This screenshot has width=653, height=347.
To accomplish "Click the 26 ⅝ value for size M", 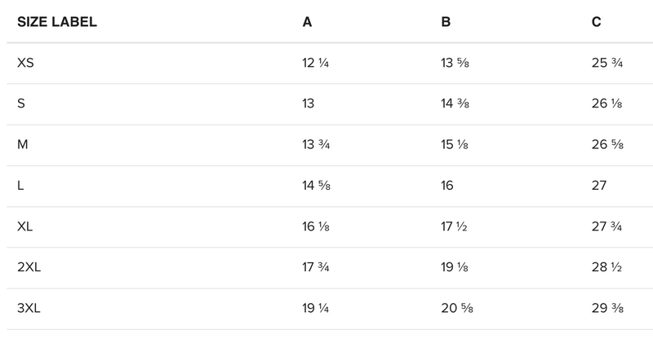I will [x=607, y=144].
